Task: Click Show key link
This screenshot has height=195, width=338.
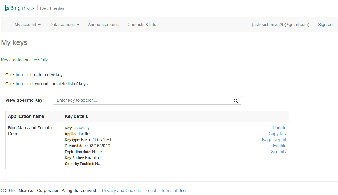Action: (81, 128)
